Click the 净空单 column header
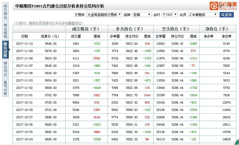The height and width of the screenshot is (145, 239). (226, 37)
